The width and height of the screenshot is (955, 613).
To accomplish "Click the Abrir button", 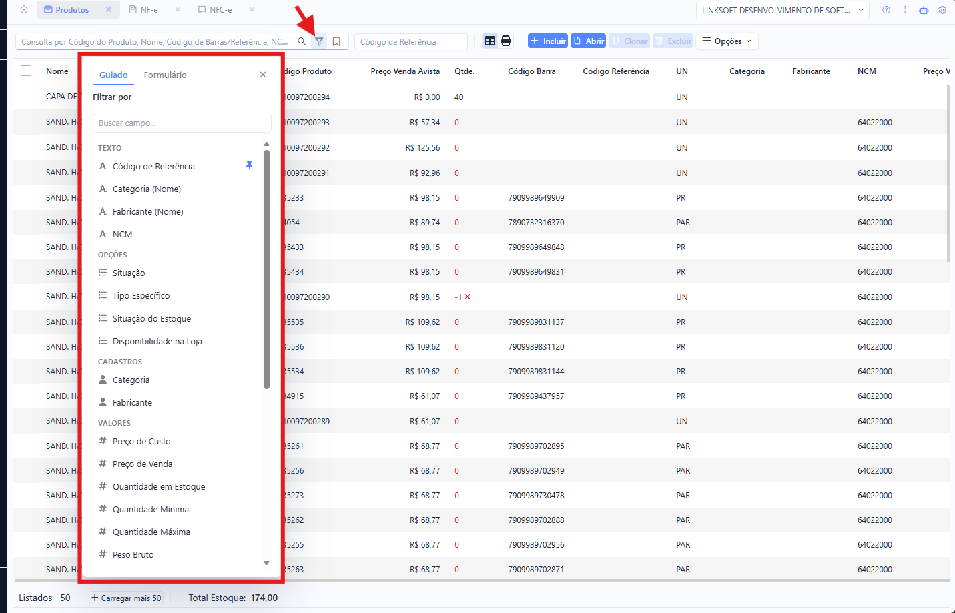I will pos(589,41).
